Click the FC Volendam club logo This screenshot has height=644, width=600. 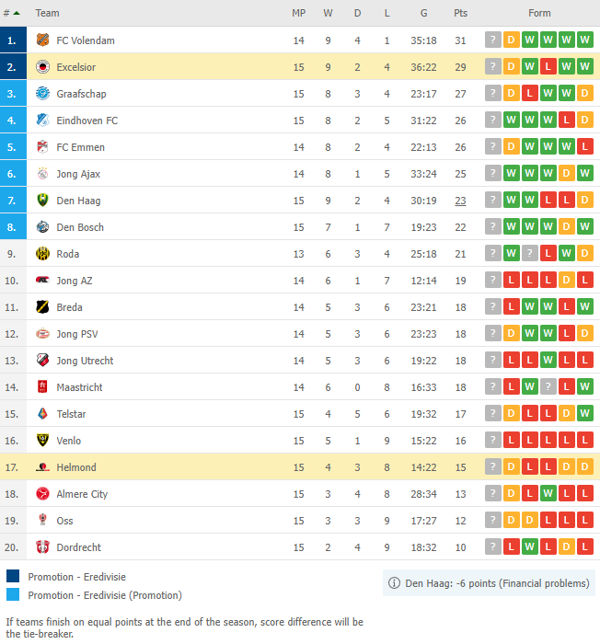42,40
